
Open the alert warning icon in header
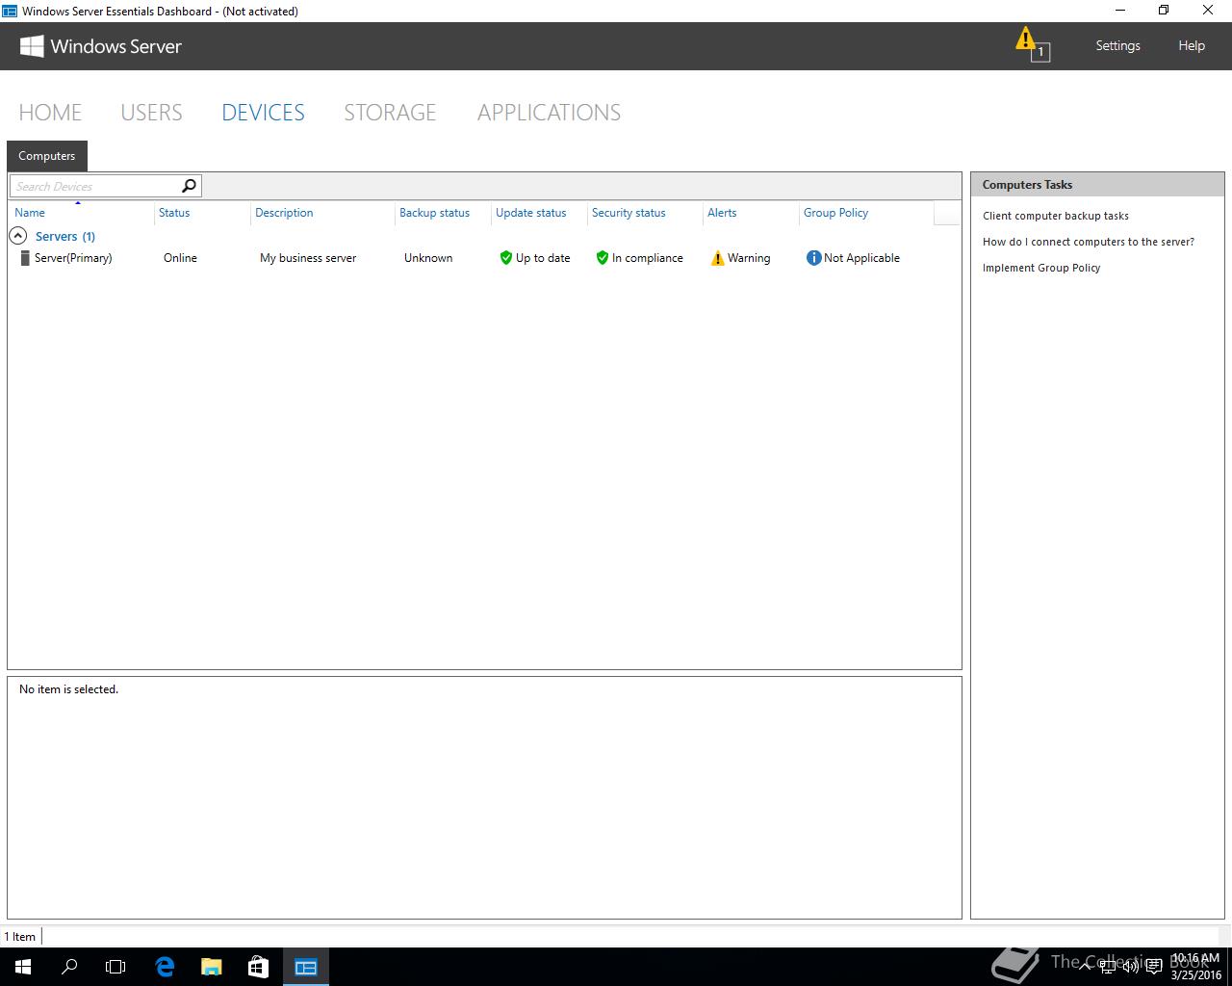[1032, 43]
